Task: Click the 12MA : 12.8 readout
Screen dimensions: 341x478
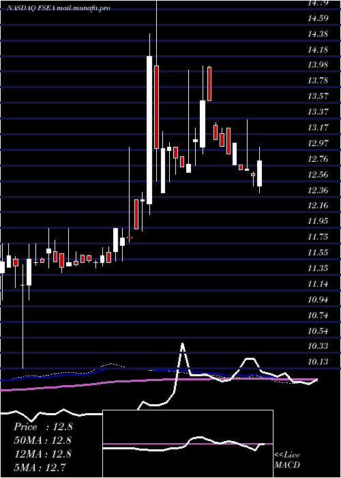Action: 43,453
